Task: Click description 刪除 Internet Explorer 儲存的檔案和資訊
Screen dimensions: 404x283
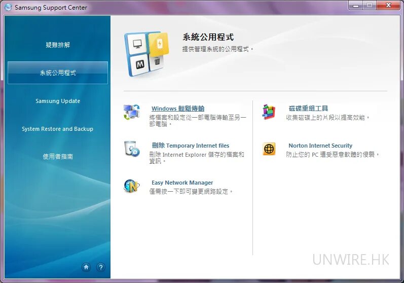Action: [x=197, y=158]
